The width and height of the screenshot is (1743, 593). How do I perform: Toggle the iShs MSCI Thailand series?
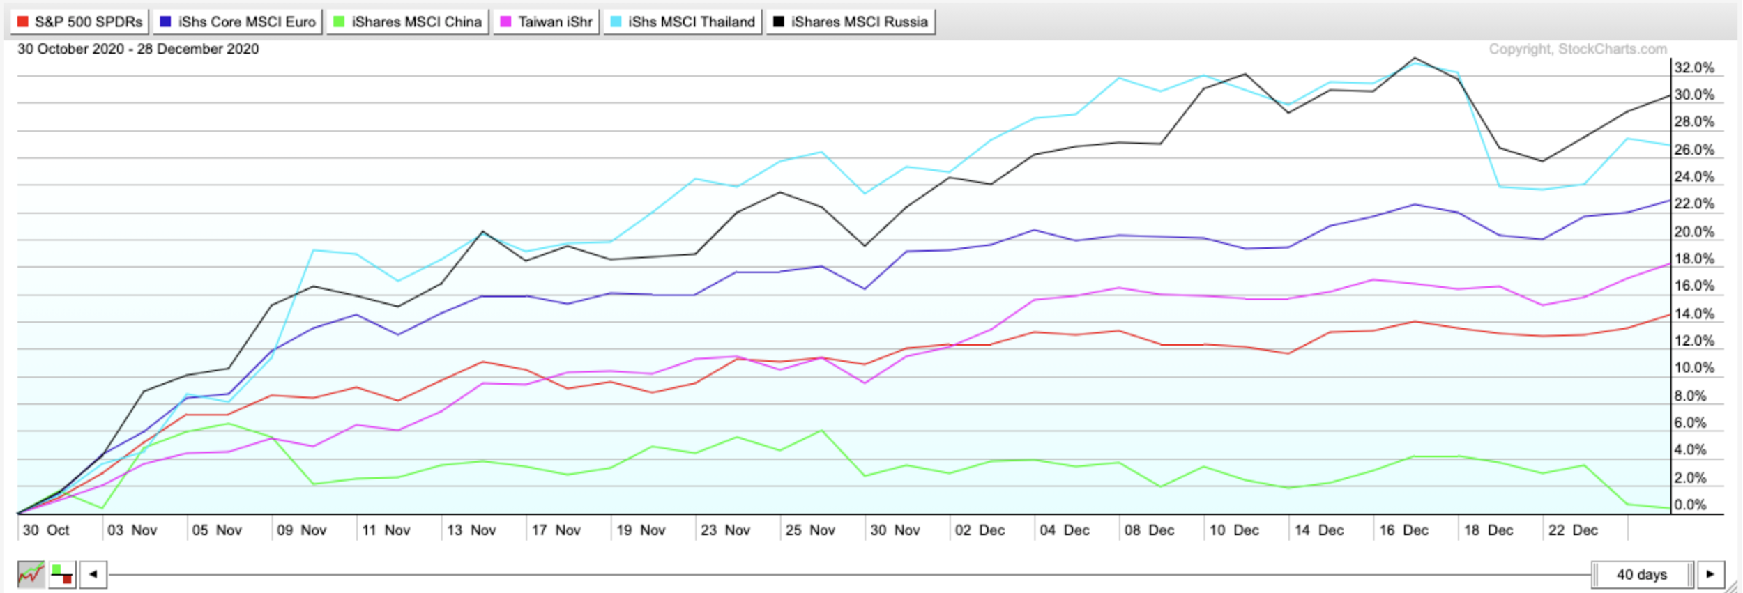click(683, 22)
